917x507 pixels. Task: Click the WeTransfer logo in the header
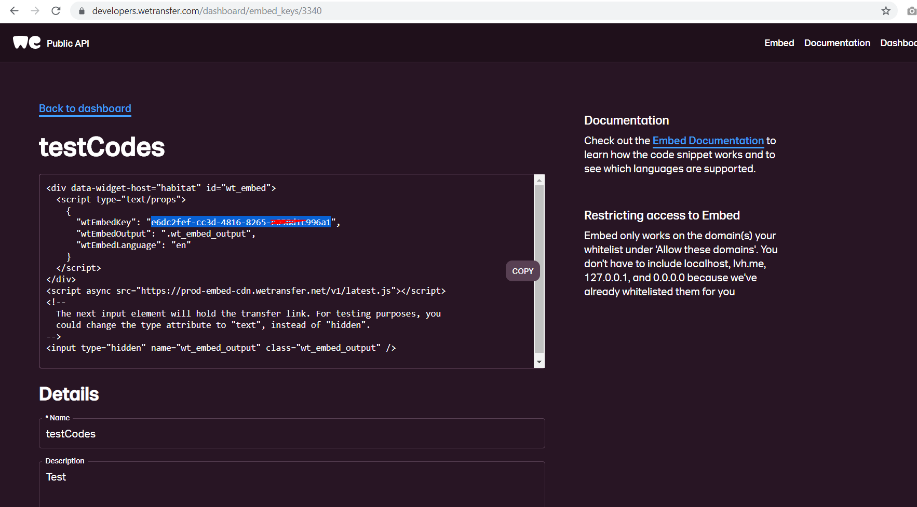point(27,43)
